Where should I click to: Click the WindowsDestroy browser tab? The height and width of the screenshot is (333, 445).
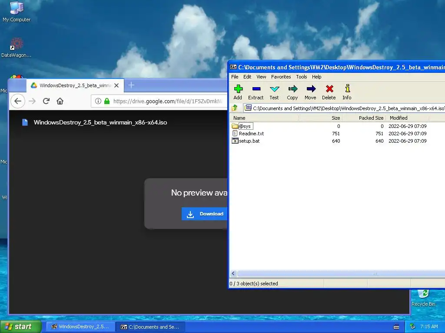(x=75, y=85)
